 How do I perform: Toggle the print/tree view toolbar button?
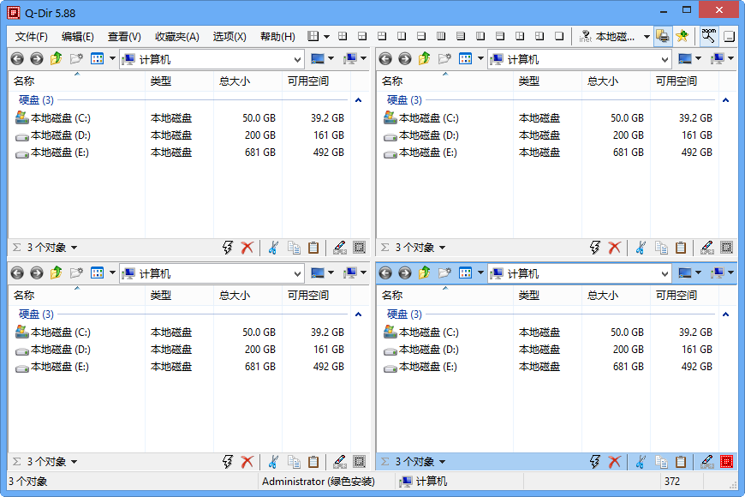tap(662, 36)
